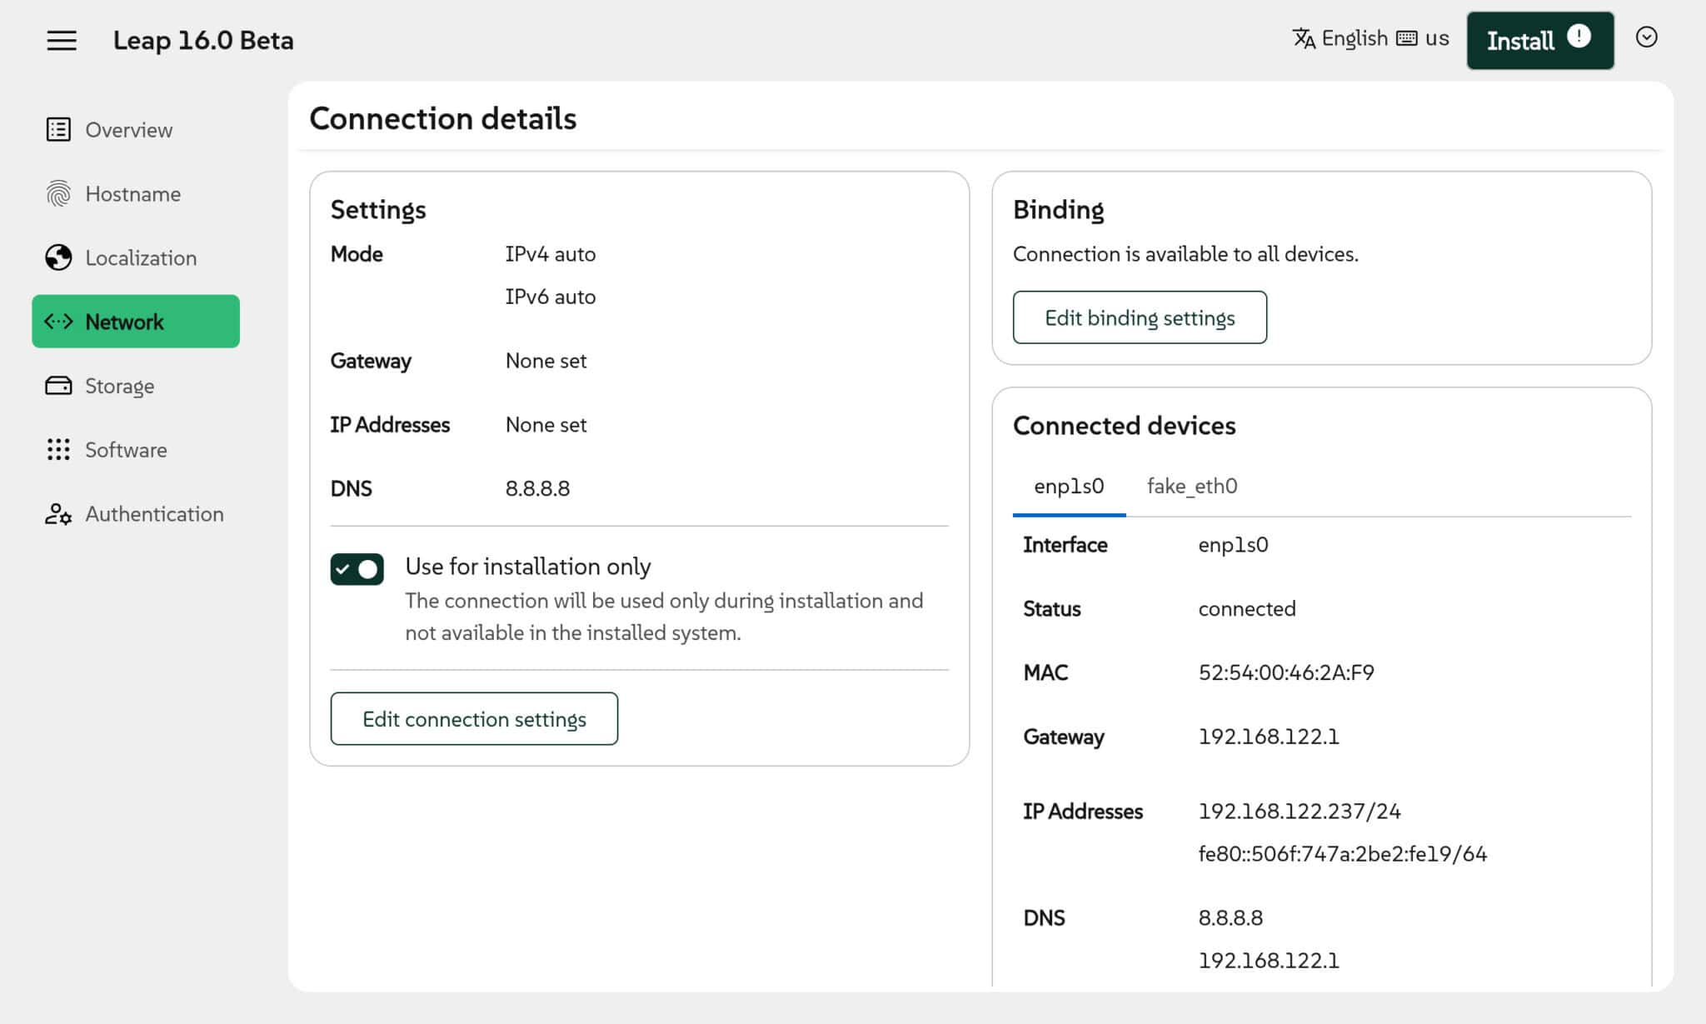Open Edit connection settings
The width and height of the screenshot is (1706, 1024).
pyautogui.click(x=473, y=718)
